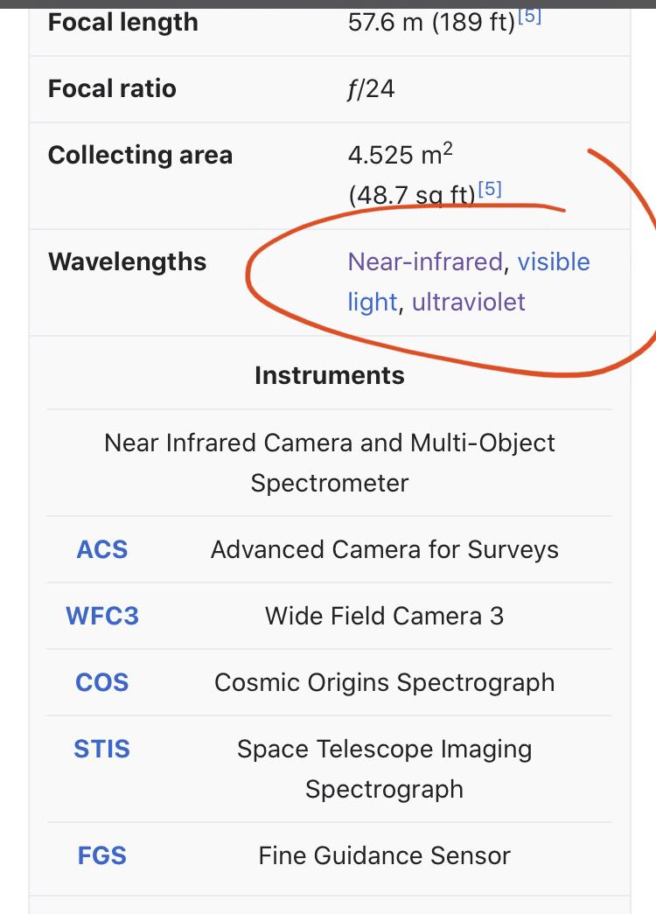Click the Advanced Camera for Surveys text
Screen dimensions: 656x914
point(384,549)
